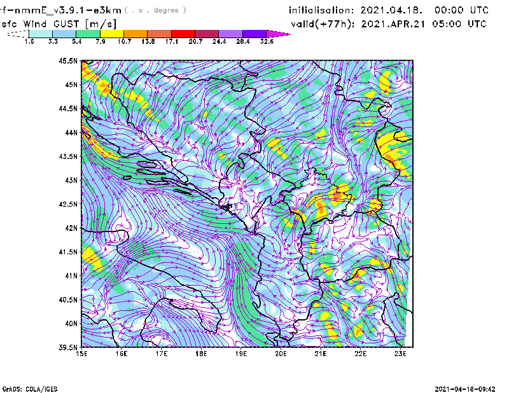Select the yellow 7.9–10.7 legend swatch
This screenshot has width=509, height=393.
(x=112, y=34)
